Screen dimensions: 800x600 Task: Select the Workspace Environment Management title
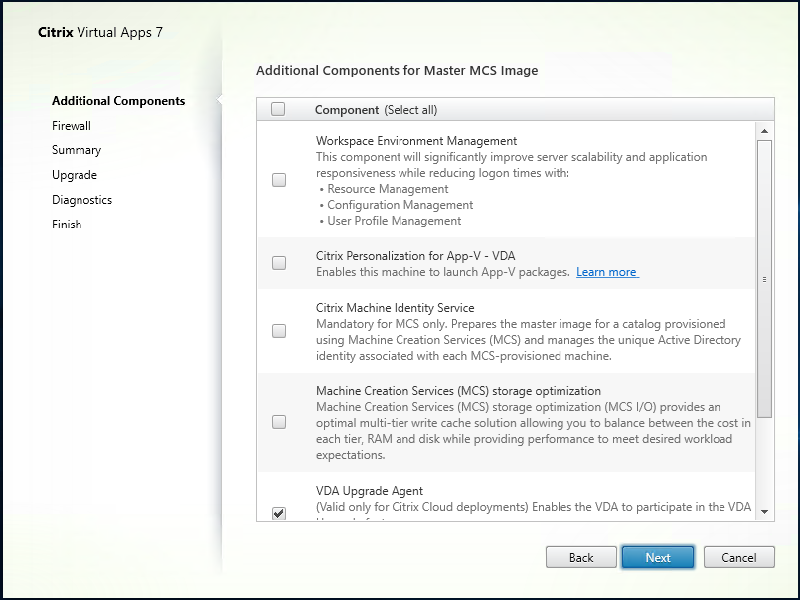click(416, 141)
